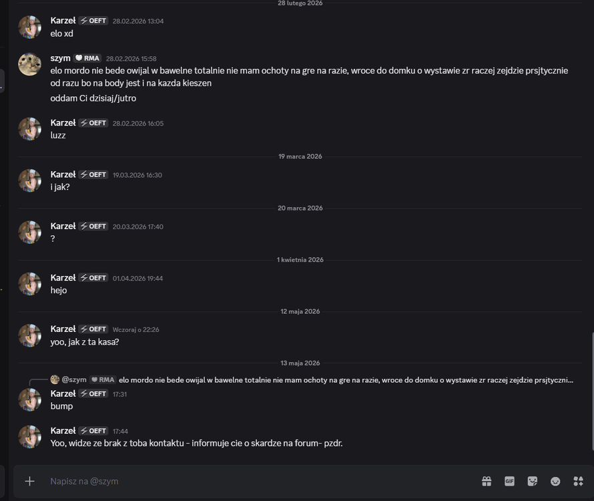Click the RMA server tag next to szym

[x=87, y=58]
